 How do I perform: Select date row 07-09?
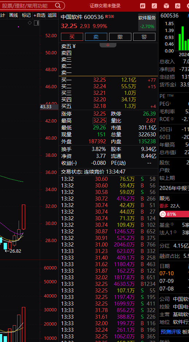click(x=167, y=281)
